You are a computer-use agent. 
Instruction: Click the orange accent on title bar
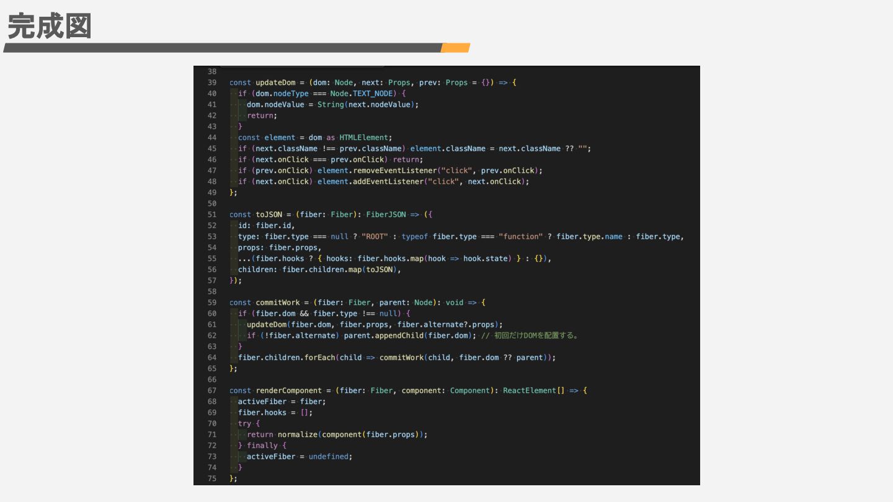pos(455,48)
